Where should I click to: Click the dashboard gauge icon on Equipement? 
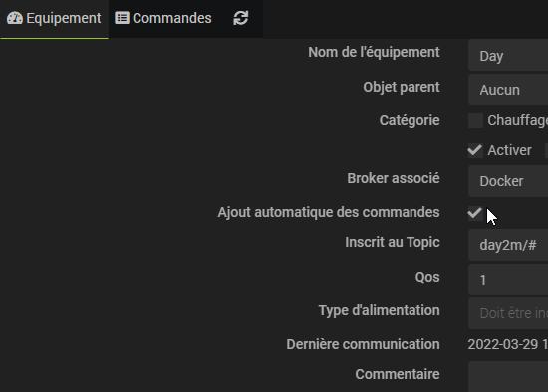[x=15, y=18]
